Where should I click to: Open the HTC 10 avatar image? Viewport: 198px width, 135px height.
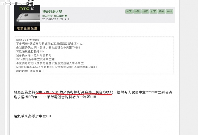click(x=27, y=18)
